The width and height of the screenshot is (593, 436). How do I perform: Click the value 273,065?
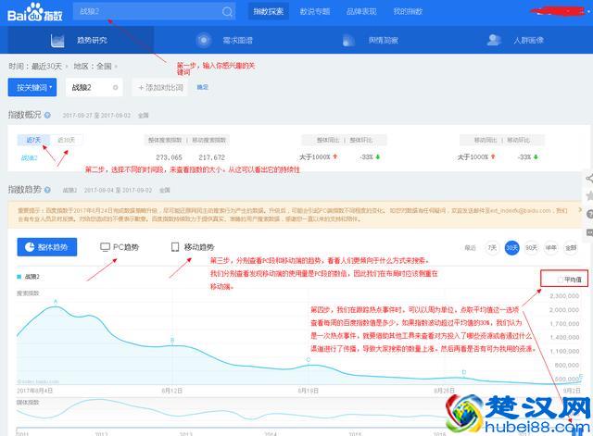pyautogui.click(x=169, y=157)
